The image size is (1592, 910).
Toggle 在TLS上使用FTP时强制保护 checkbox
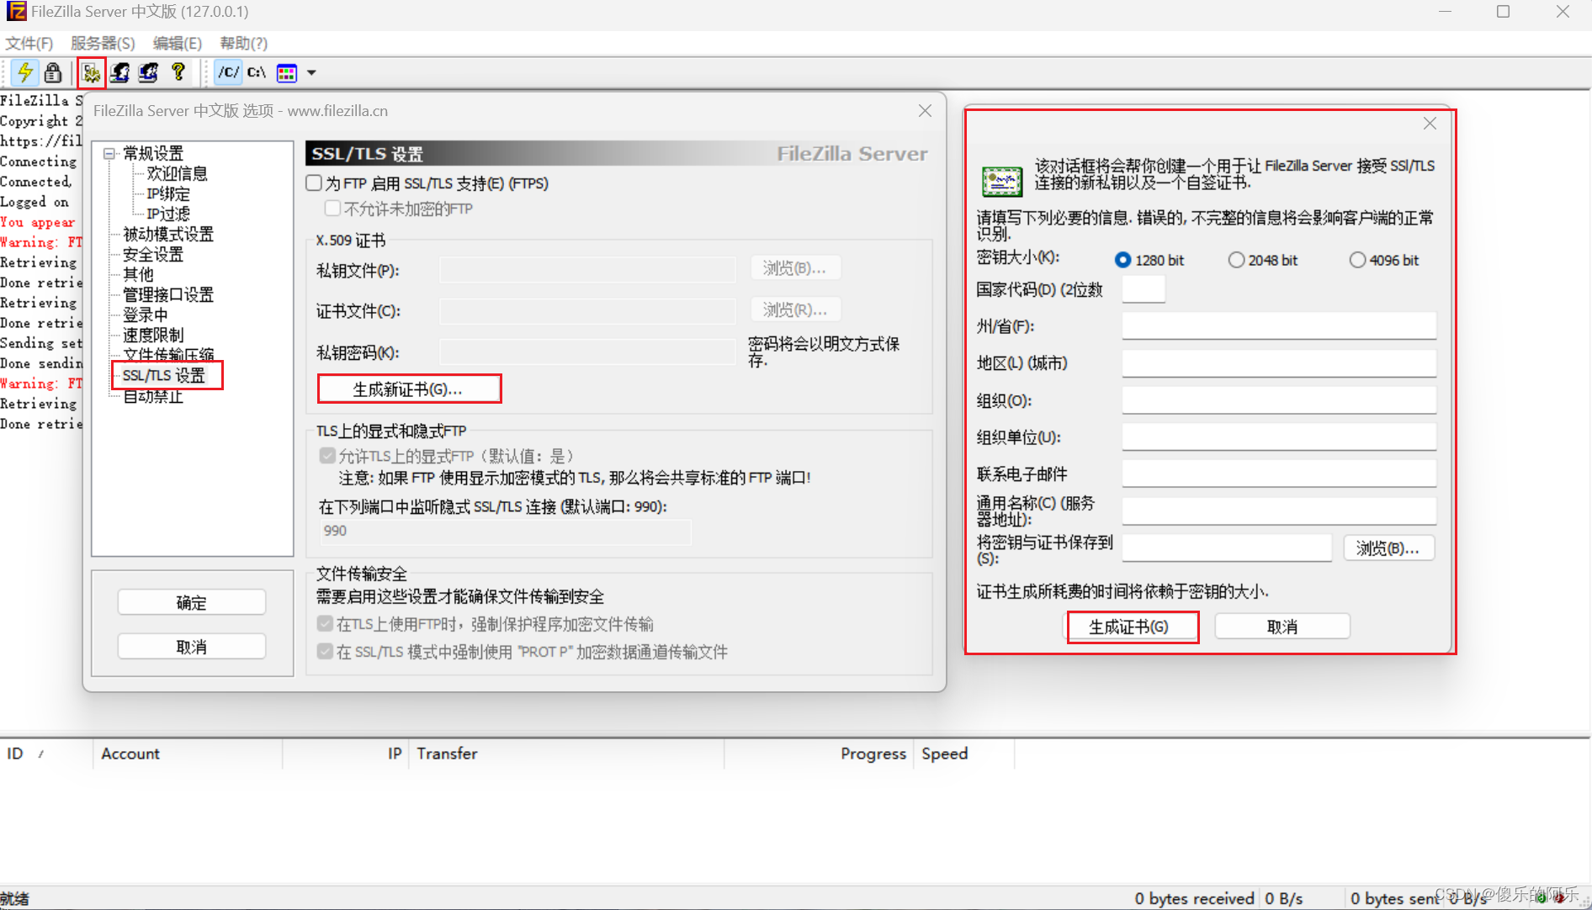click(x=325, y=624)
